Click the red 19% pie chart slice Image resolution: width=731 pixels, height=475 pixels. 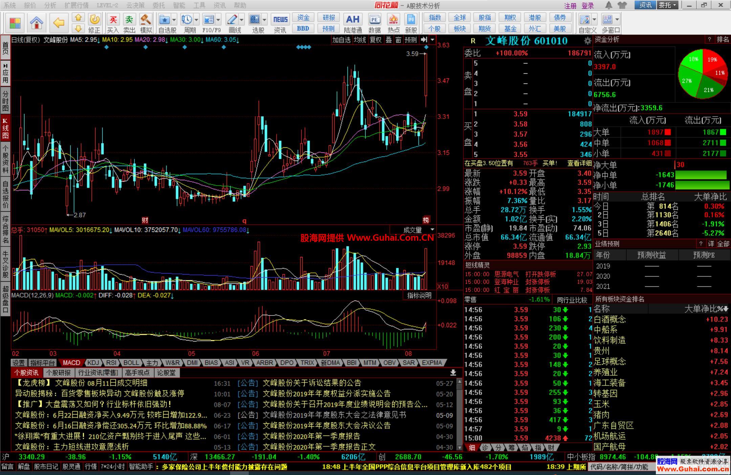pyautogui.click(x=713, y=60)
